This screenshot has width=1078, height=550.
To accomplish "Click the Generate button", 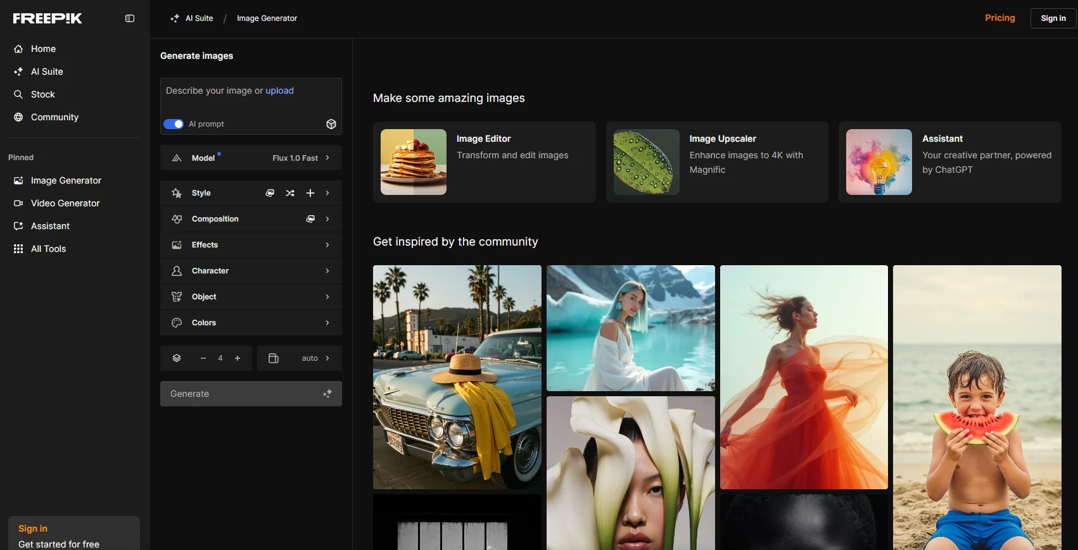I will pos(251,394).
